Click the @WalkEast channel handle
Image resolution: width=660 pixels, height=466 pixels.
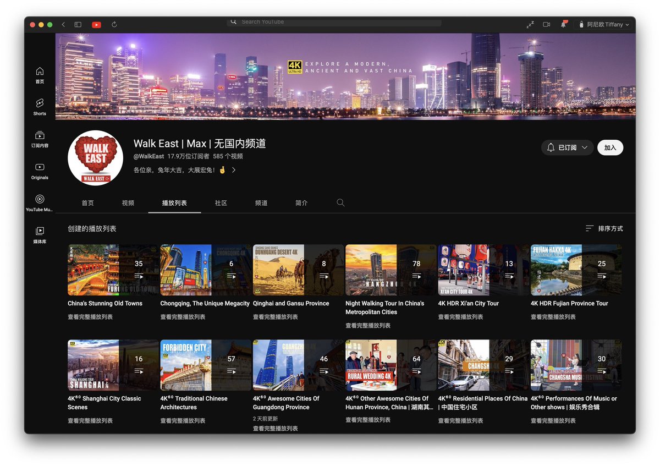pyautogui.click(x=149, y=156)
